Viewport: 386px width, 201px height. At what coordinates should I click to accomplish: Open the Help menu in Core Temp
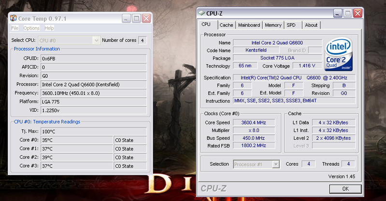[x=49, y=28]
